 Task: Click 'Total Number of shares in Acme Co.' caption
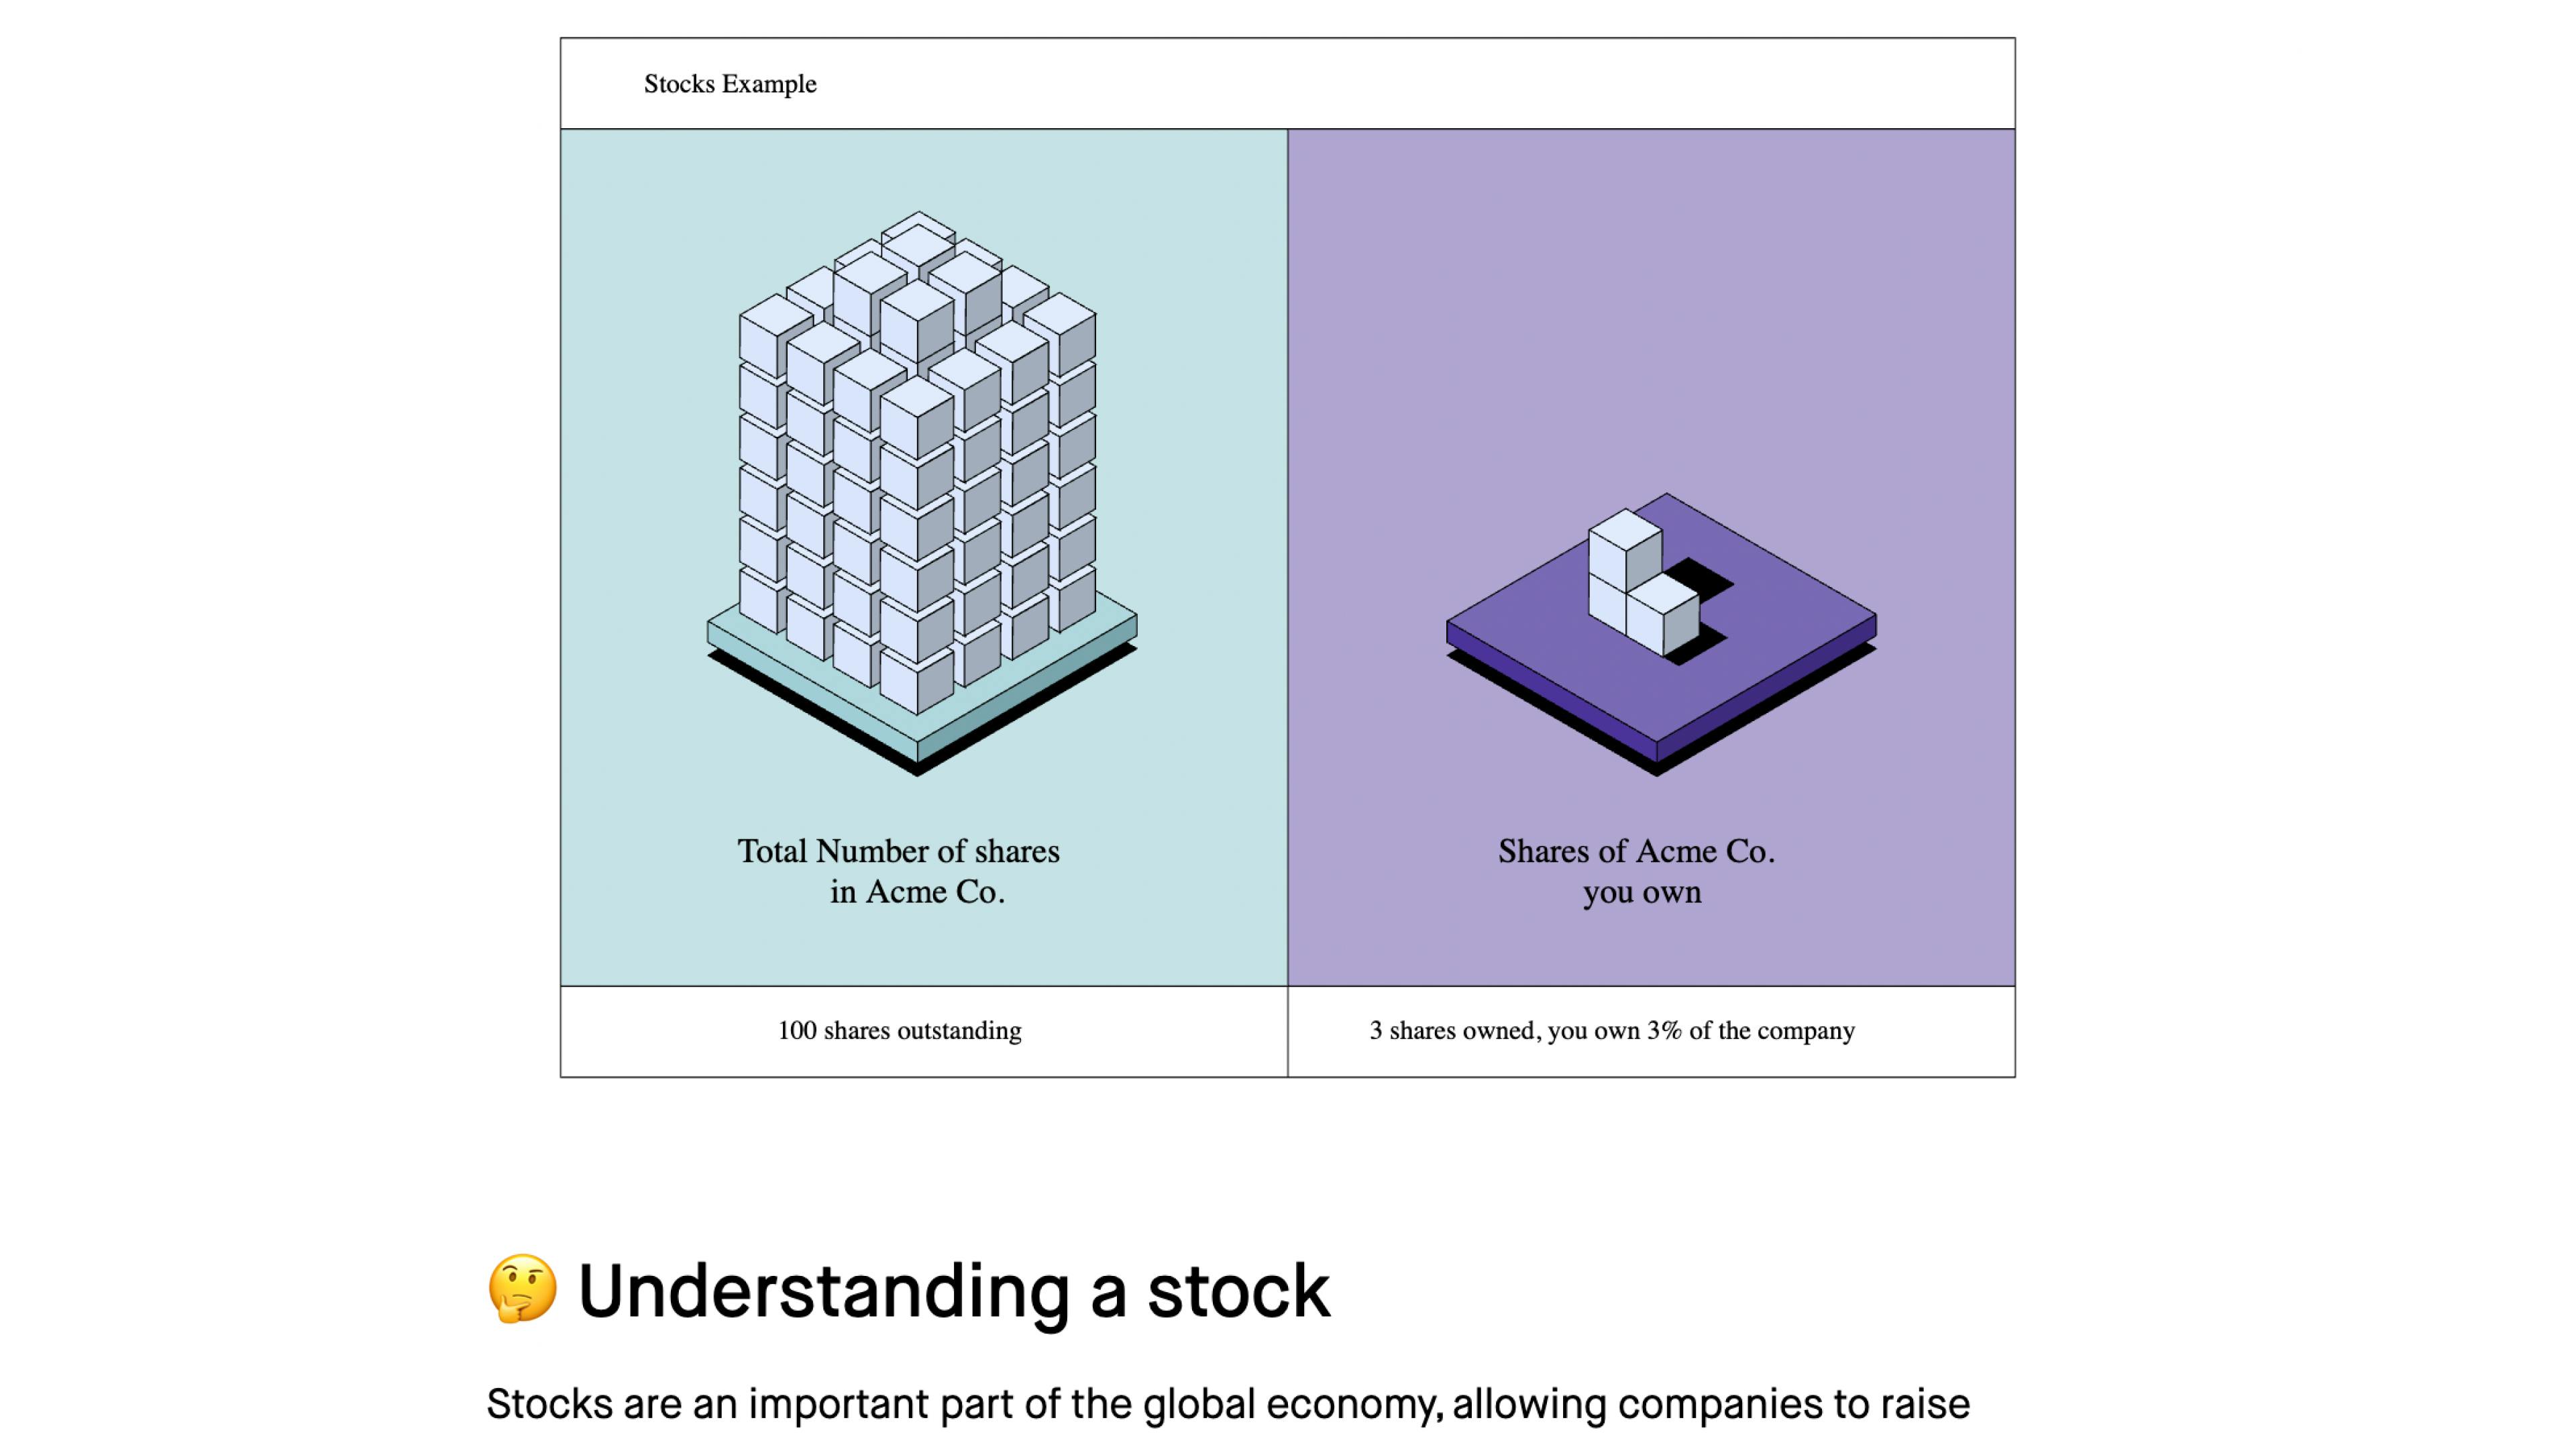pos(899,871)
